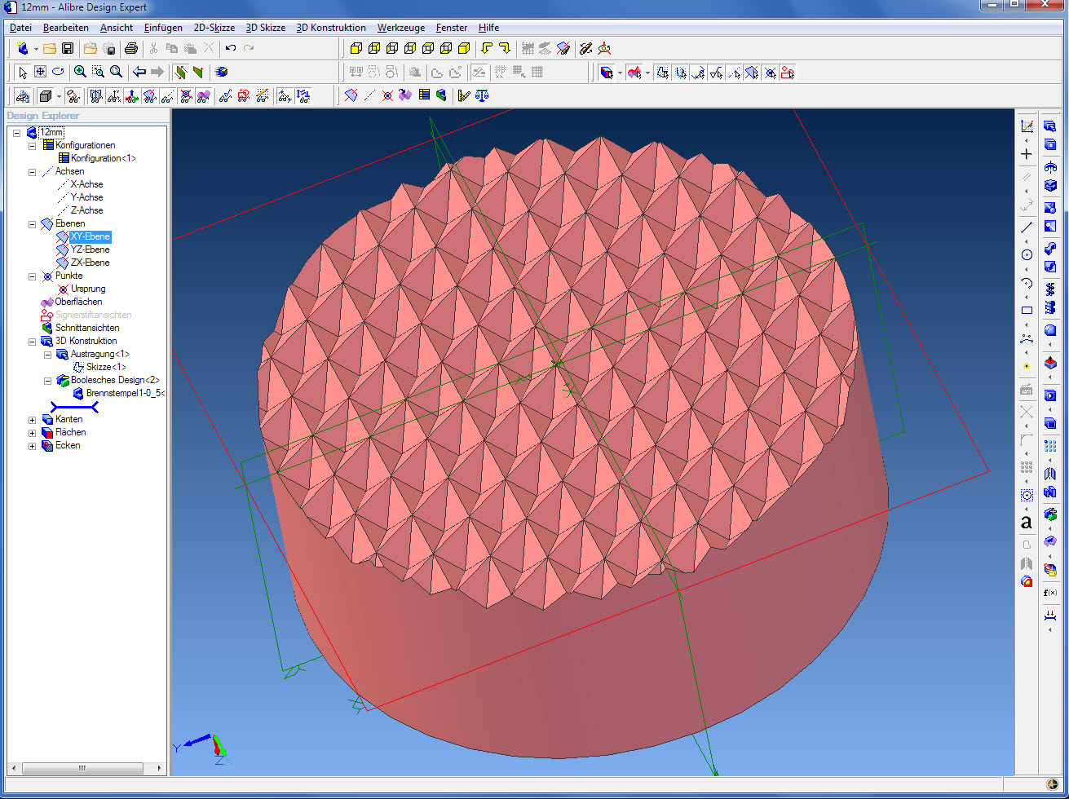Activate the rotate view tool
Screen dimensions: 1069x799
click(x=58, y=72)
